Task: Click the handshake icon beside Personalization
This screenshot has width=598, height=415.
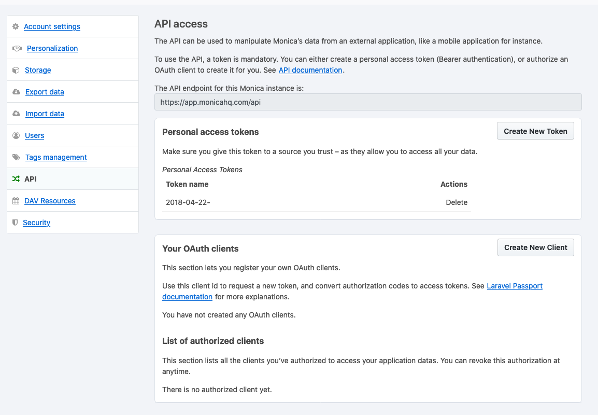Action: [17, 48]
